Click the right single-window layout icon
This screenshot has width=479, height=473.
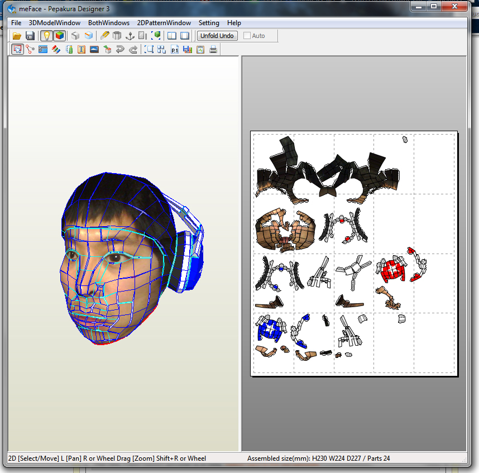click(185, 36)
